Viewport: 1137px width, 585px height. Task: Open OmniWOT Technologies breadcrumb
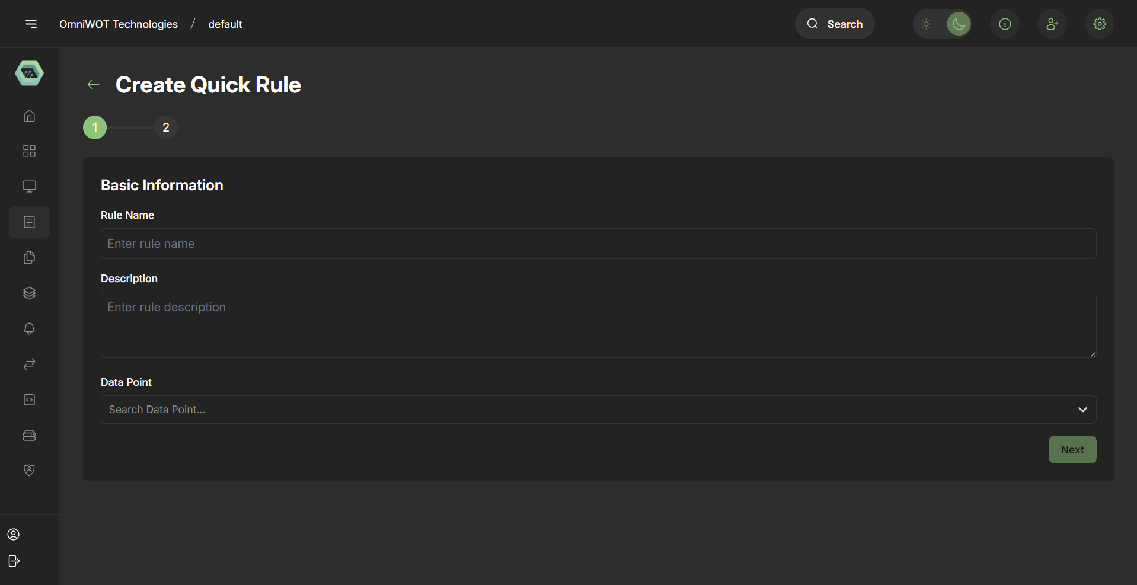click(118, 24)
